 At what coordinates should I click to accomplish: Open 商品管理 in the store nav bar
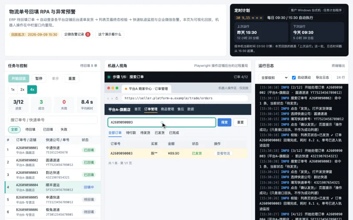tap(167, 109)
